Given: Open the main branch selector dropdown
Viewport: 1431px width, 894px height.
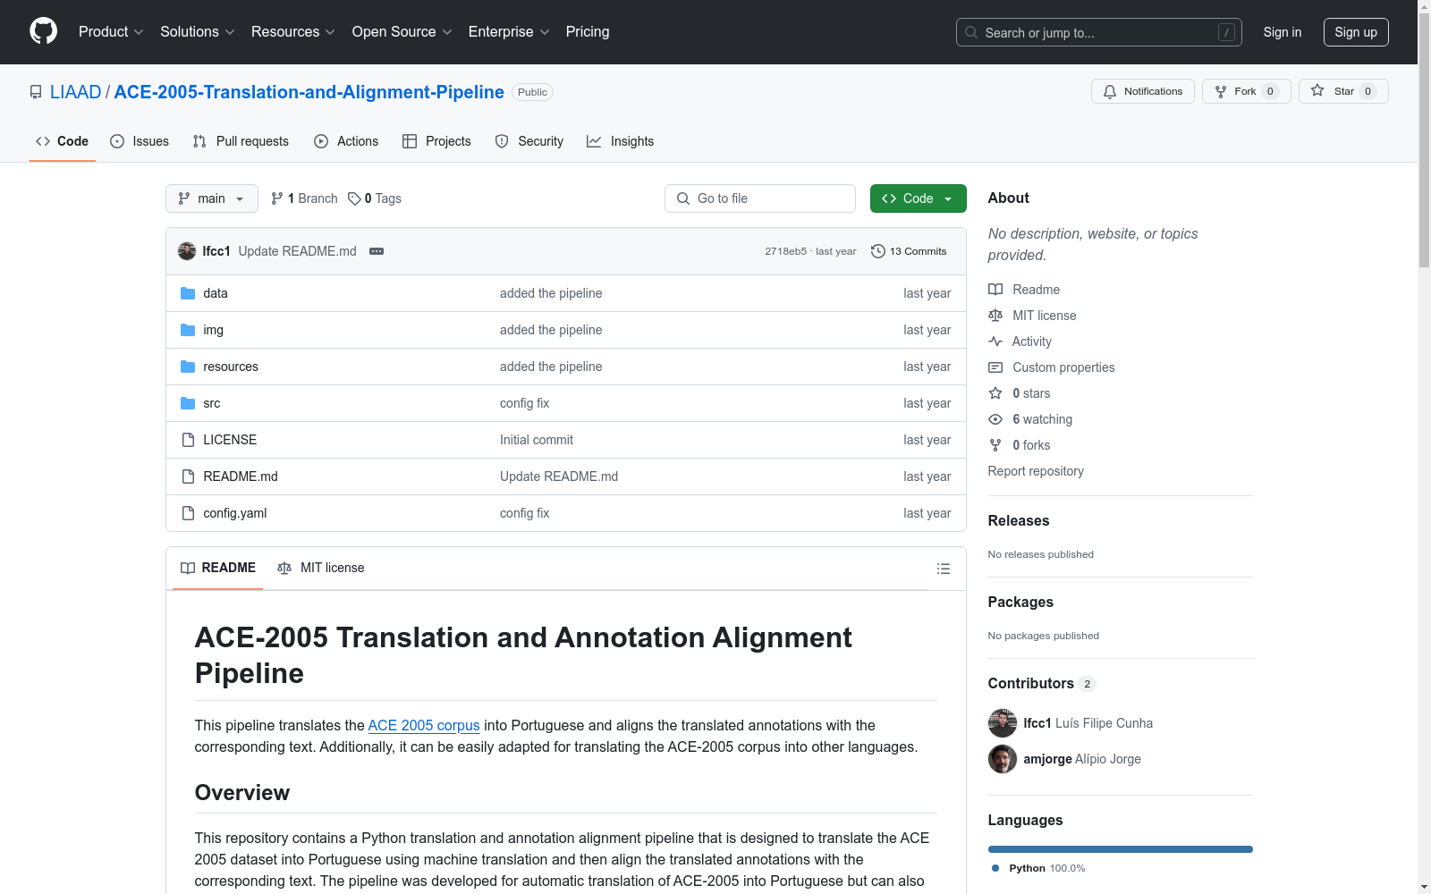Looking at the screenshot, I should 212,198.
